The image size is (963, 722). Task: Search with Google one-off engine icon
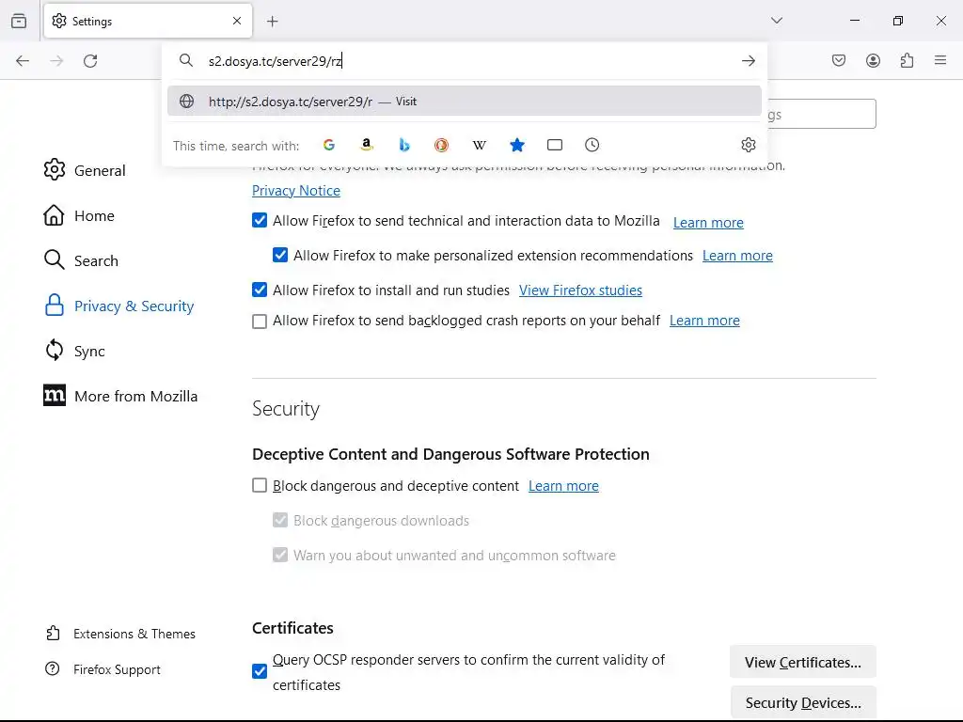(x=329, y=145)
